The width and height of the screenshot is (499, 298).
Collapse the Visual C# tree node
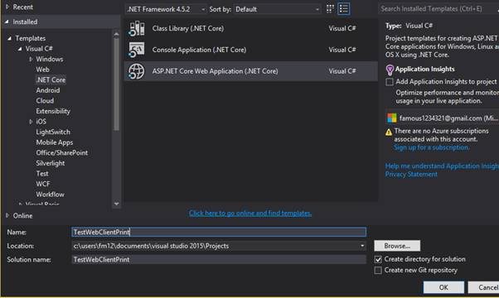coord(20,49)
